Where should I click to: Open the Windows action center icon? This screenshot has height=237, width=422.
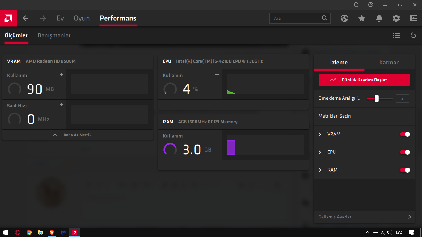pyautogui.click(x=412, y=232)
